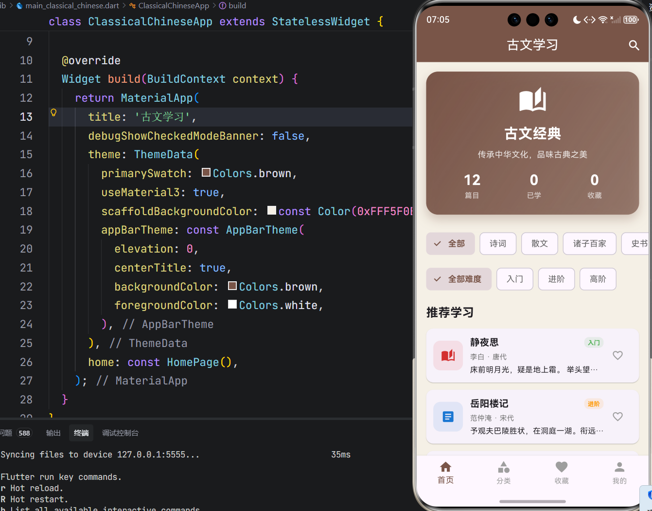Click the 李白 · 唐代 author line
The height and width of the screenshot is (511, 652).
pos(488,357)
